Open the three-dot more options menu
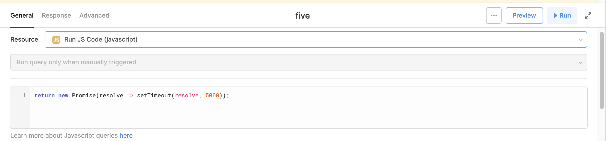 494,15
